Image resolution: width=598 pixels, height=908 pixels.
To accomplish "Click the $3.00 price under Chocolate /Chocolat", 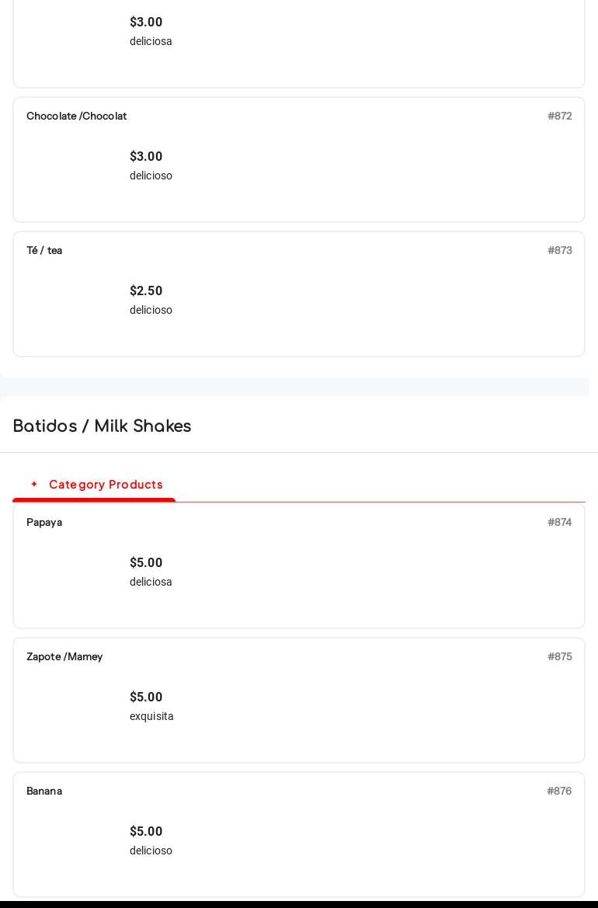I will (146, 156).
